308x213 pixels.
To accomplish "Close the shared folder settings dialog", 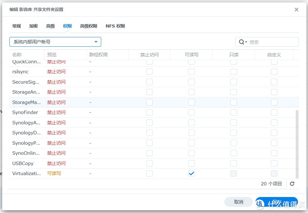I will (x=296, y=10).
